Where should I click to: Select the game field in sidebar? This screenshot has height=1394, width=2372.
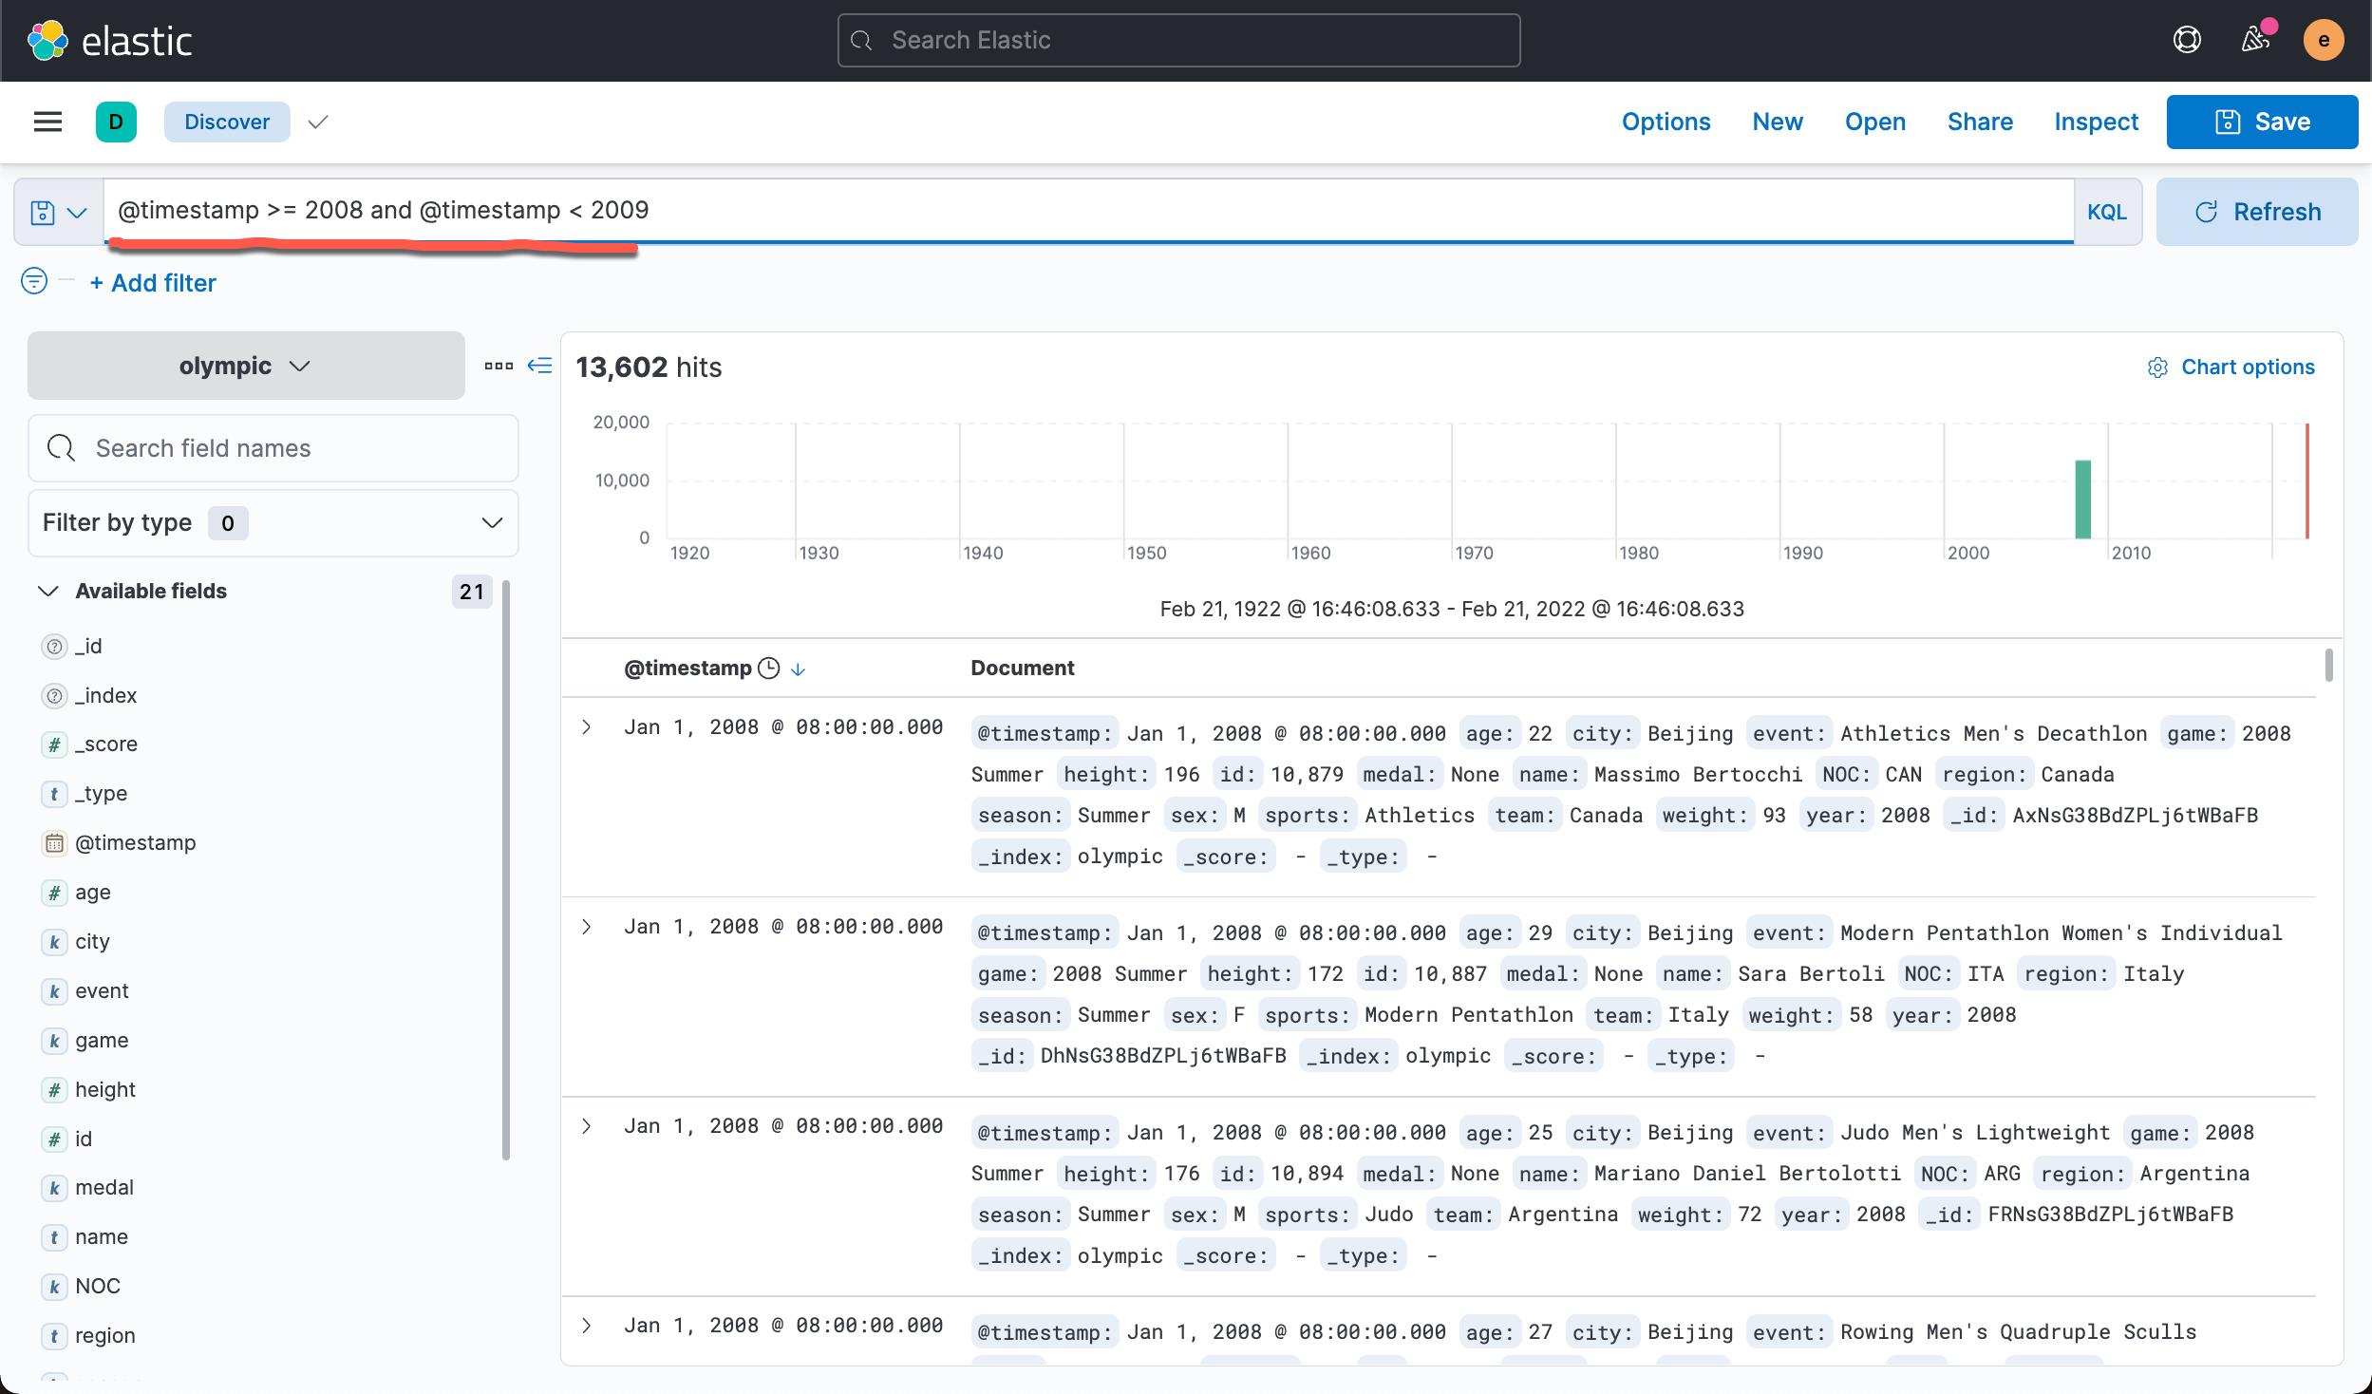coord(102,1041)
